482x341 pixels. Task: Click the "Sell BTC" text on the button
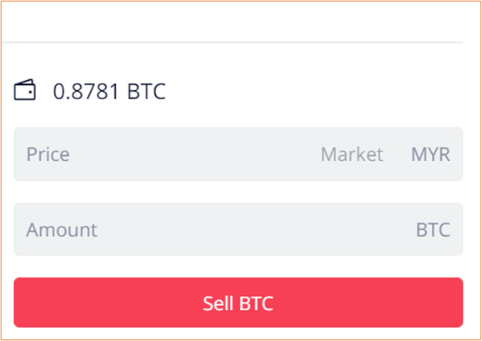pyautogui.click(x=238, y=303)
